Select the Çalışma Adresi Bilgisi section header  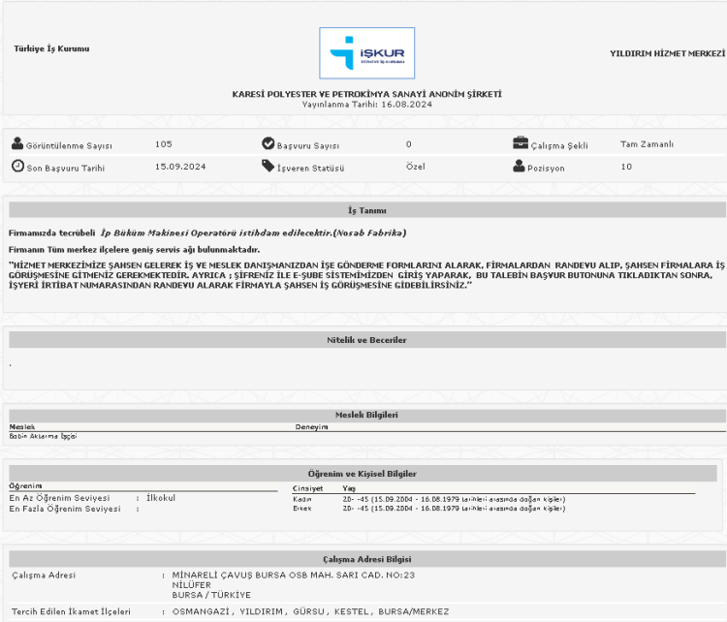click(367, 560)
